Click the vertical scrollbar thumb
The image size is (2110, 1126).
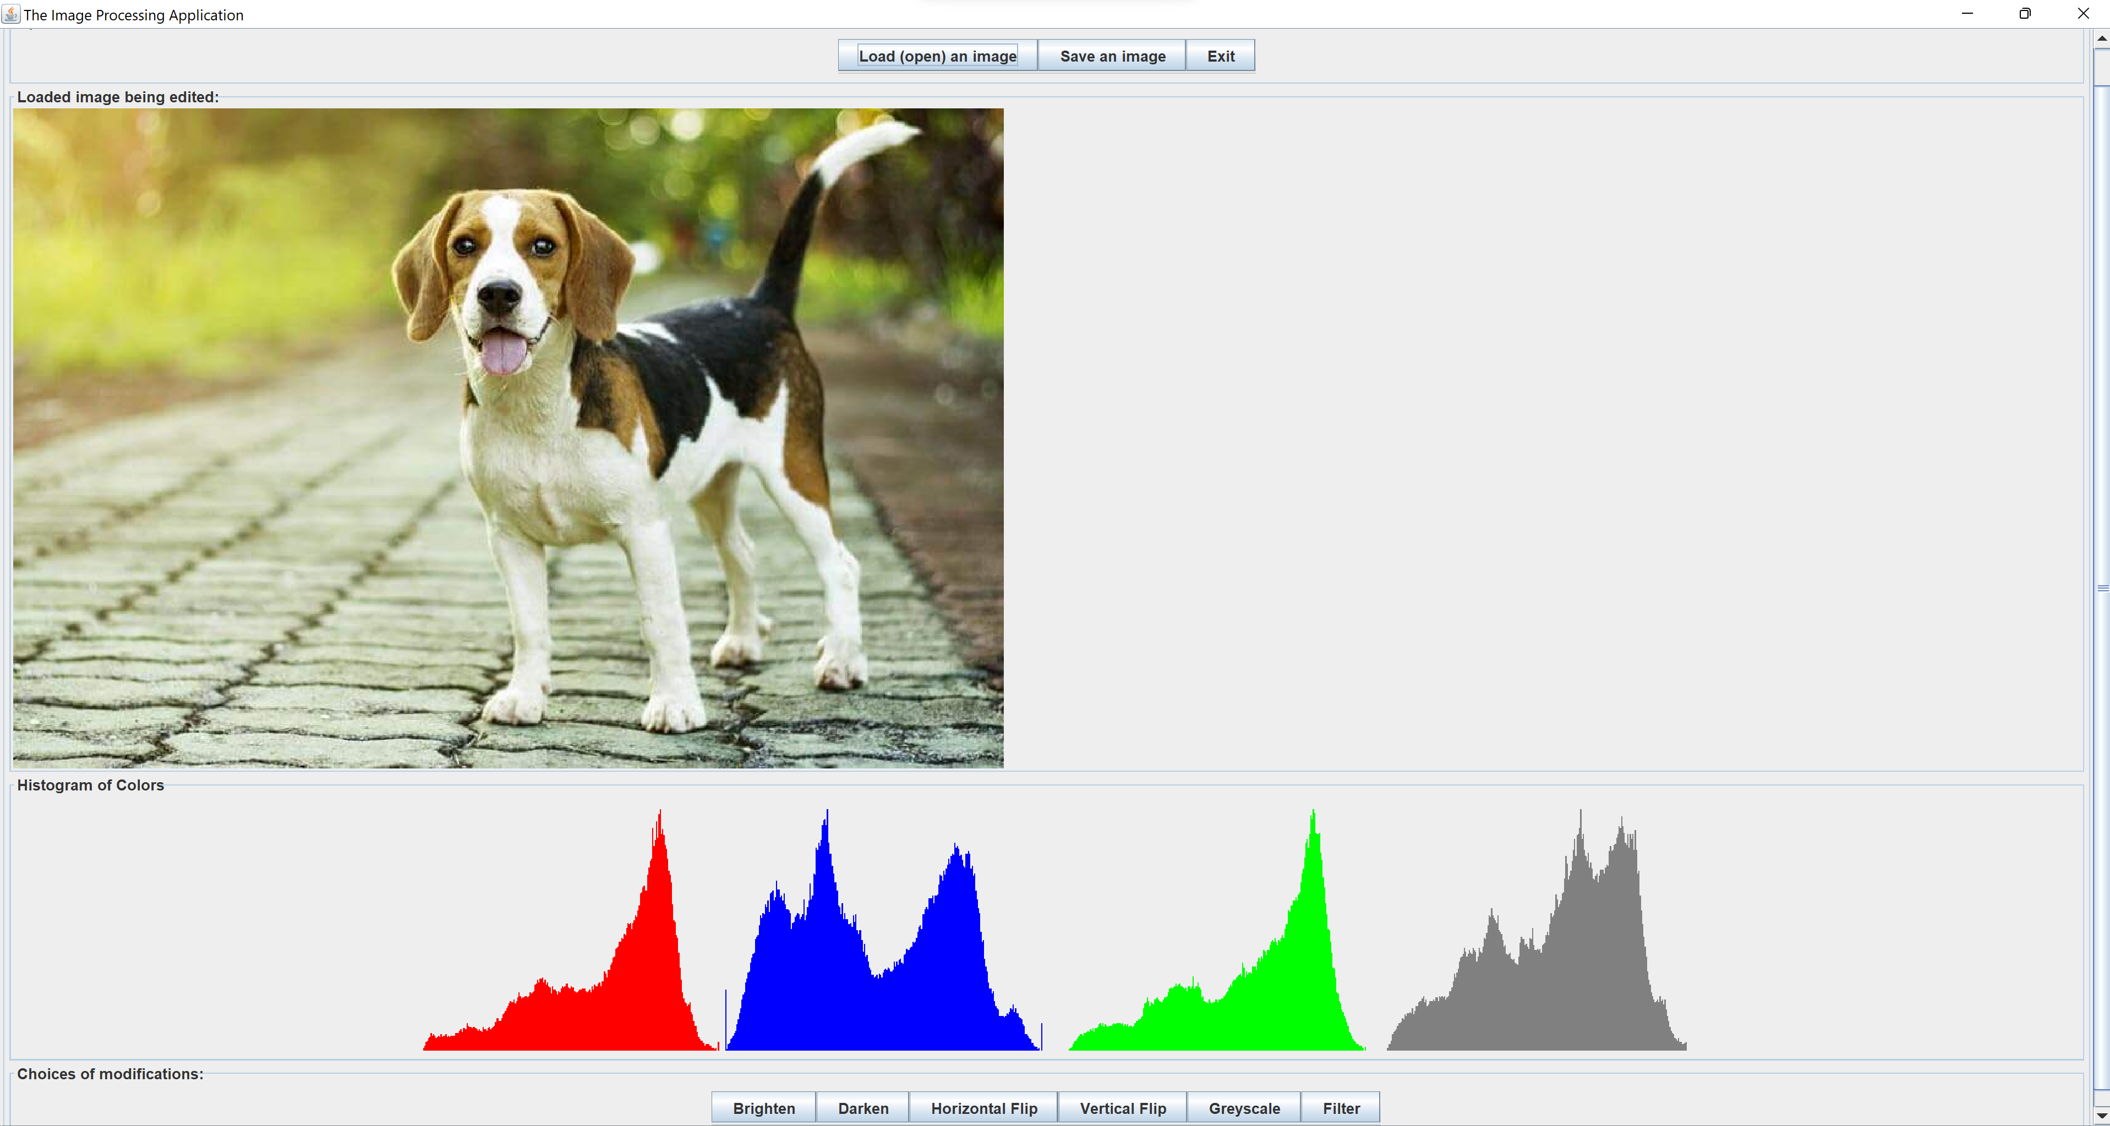pos(2101,588)
